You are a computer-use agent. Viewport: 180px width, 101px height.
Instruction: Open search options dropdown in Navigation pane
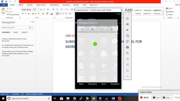click(32, 27)
